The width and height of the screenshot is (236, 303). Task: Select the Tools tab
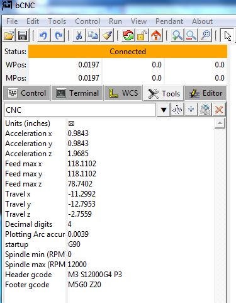[164, 93]
